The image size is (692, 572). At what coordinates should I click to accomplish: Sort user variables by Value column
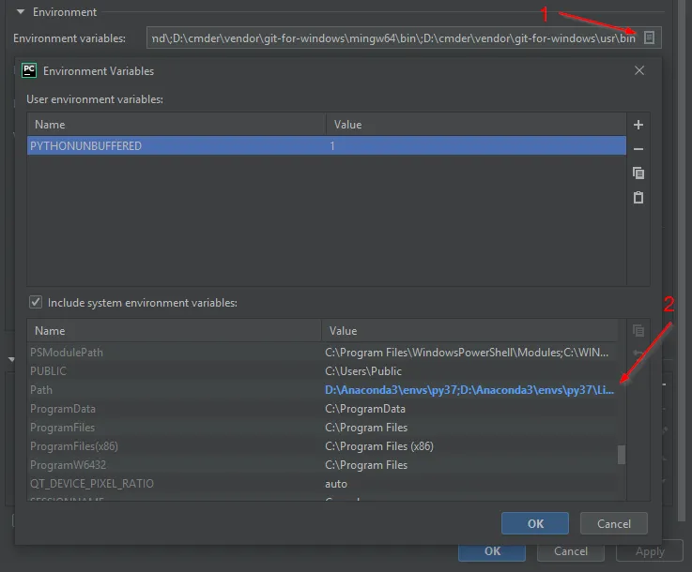476,125
